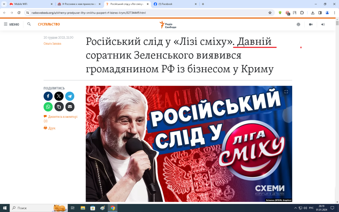Share the article via email icon
This screenshot has width=339, height=212.
click(69, 107)
